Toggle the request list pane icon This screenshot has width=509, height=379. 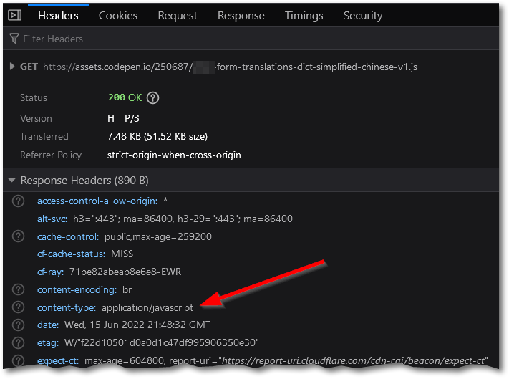point(14,15)
